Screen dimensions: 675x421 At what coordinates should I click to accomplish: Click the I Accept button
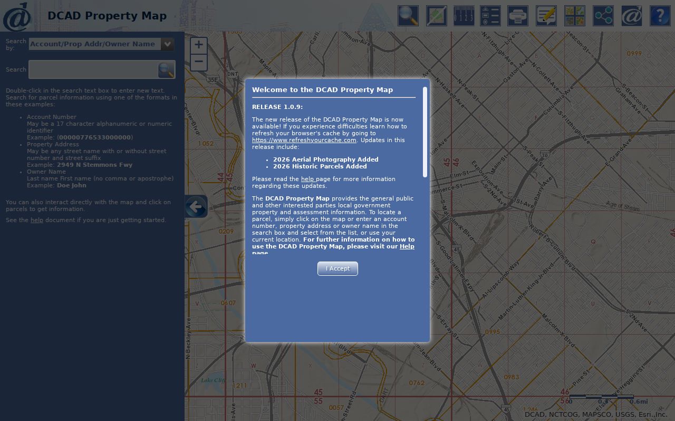coord(337,268)
